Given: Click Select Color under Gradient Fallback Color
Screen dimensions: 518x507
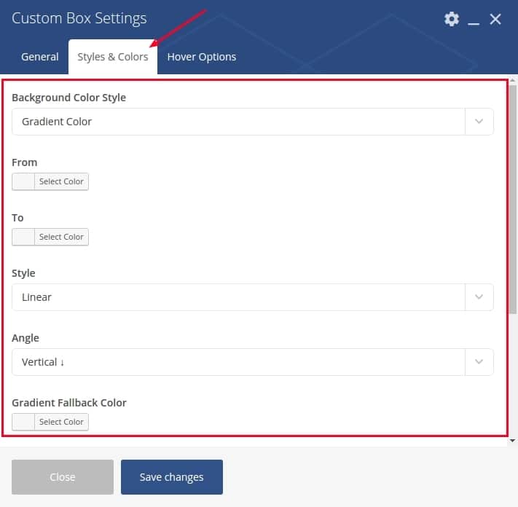Looking at the screenshot, I should [x=61, y=422].
